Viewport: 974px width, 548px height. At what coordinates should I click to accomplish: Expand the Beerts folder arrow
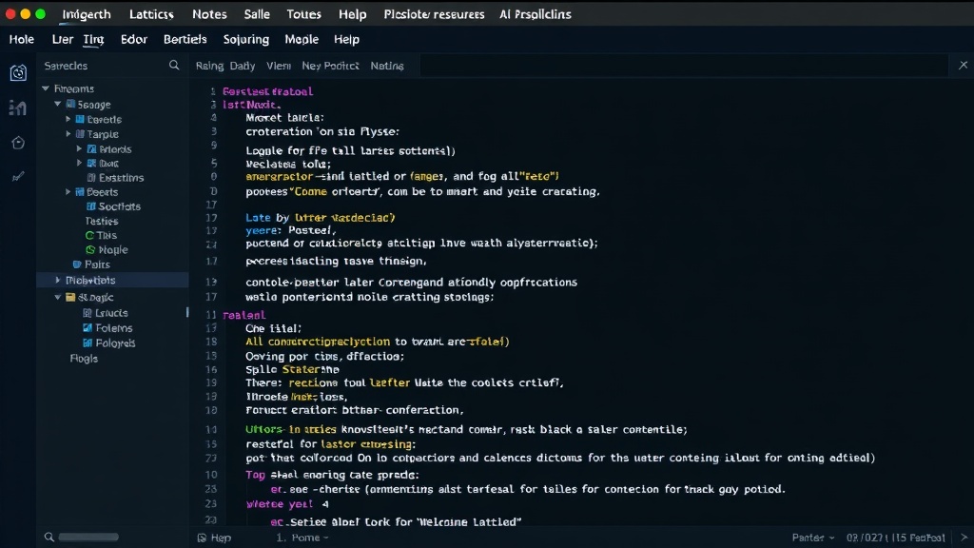[x=68, y=192]
